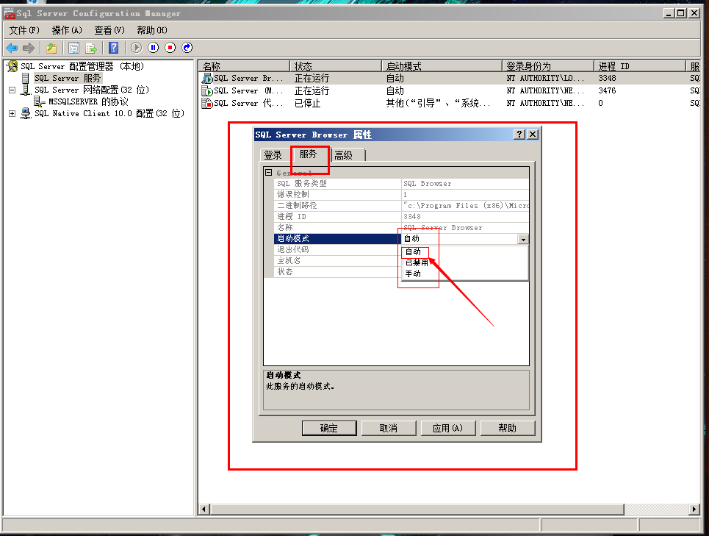
Task: Click the 进程 ID column header
Action: 640,66
